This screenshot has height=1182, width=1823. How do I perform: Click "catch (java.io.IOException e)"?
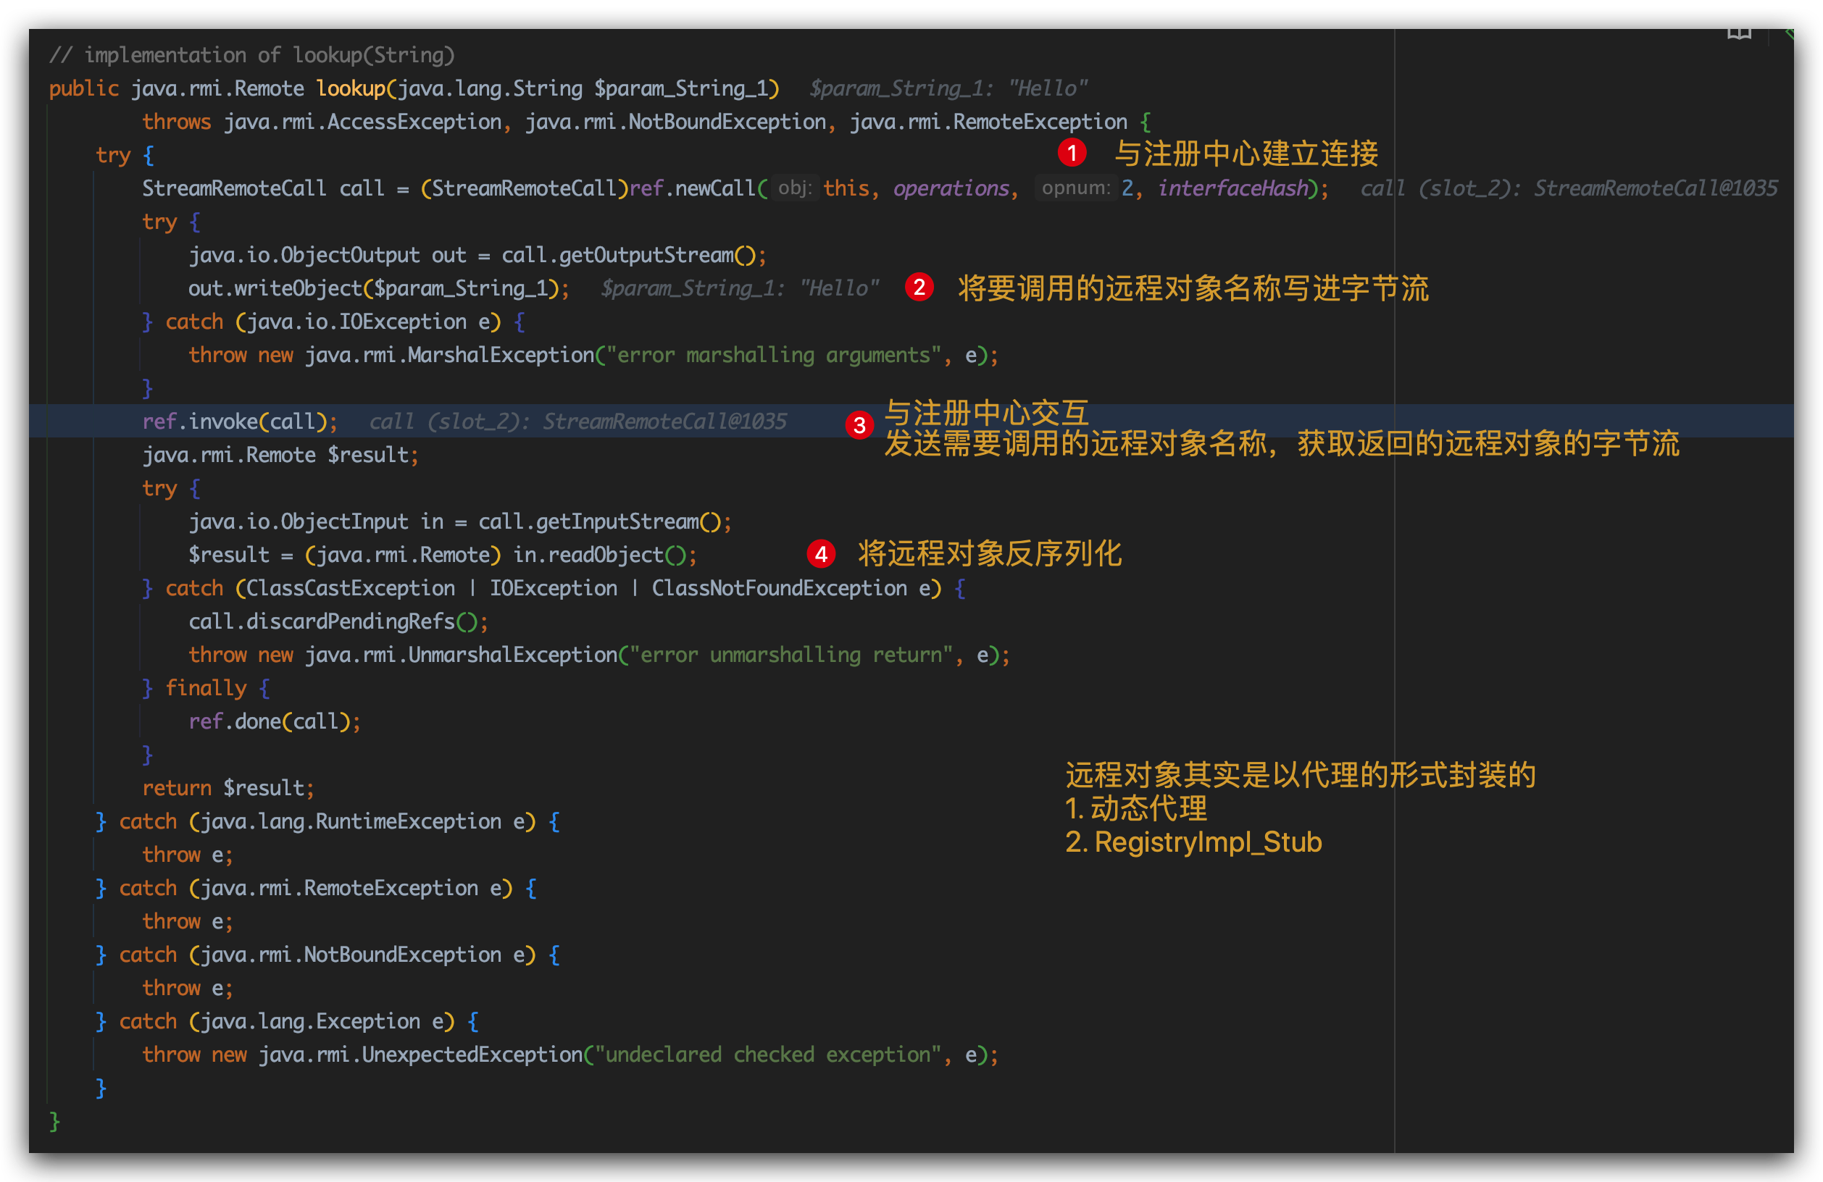pos(333,322)
